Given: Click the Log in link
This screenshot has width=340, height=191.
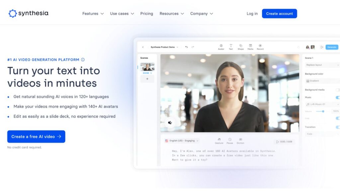Looking at the screenshot, I should coord(252,14).
